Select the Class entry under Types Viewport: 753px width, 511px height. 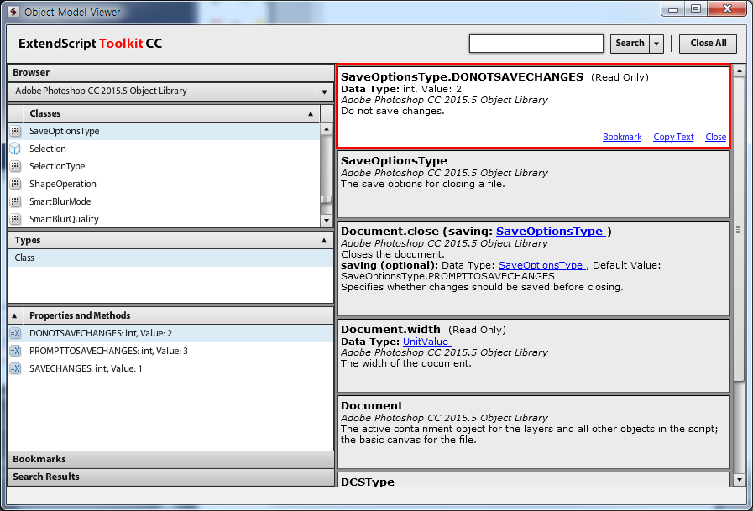tap(170, 258)
